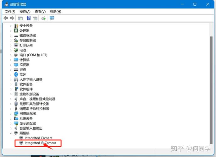Image resolution: width=216 pixels, height=157 pixels.
Task: Click the 鼠标和其他指针设备 mouse icon
Action: pos(16,104)
